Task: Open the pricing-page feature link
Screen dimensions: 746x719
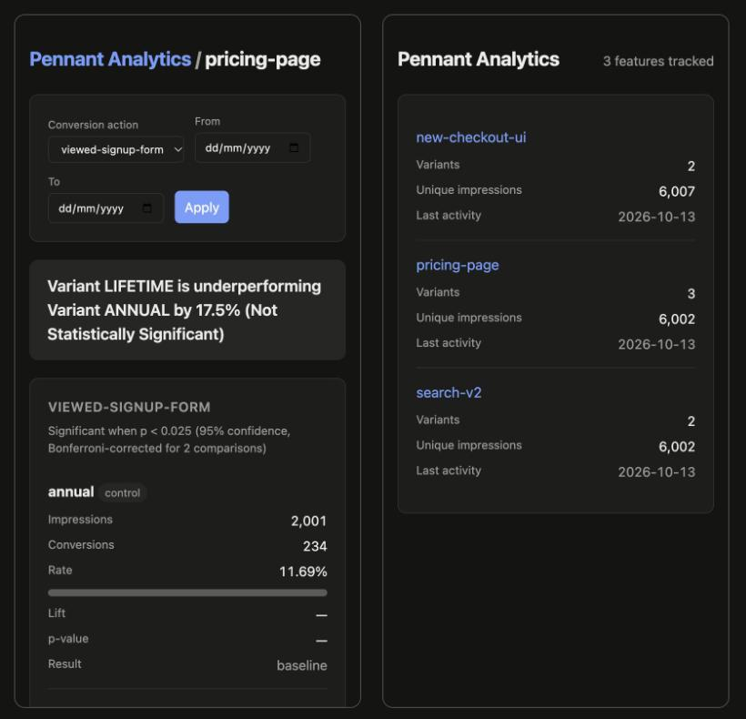Action: (x=458, y=265)
